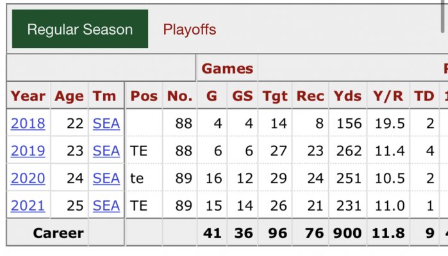Click SEA team link in 2019 row
The width and height of the screenshot is (448, 256).
[106, 150]
